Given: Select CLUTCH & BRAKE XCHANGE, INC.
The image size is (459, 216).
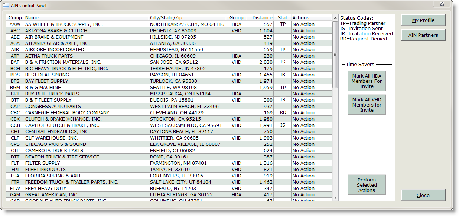Looking at the screenshot, I should tap(169, 119).
